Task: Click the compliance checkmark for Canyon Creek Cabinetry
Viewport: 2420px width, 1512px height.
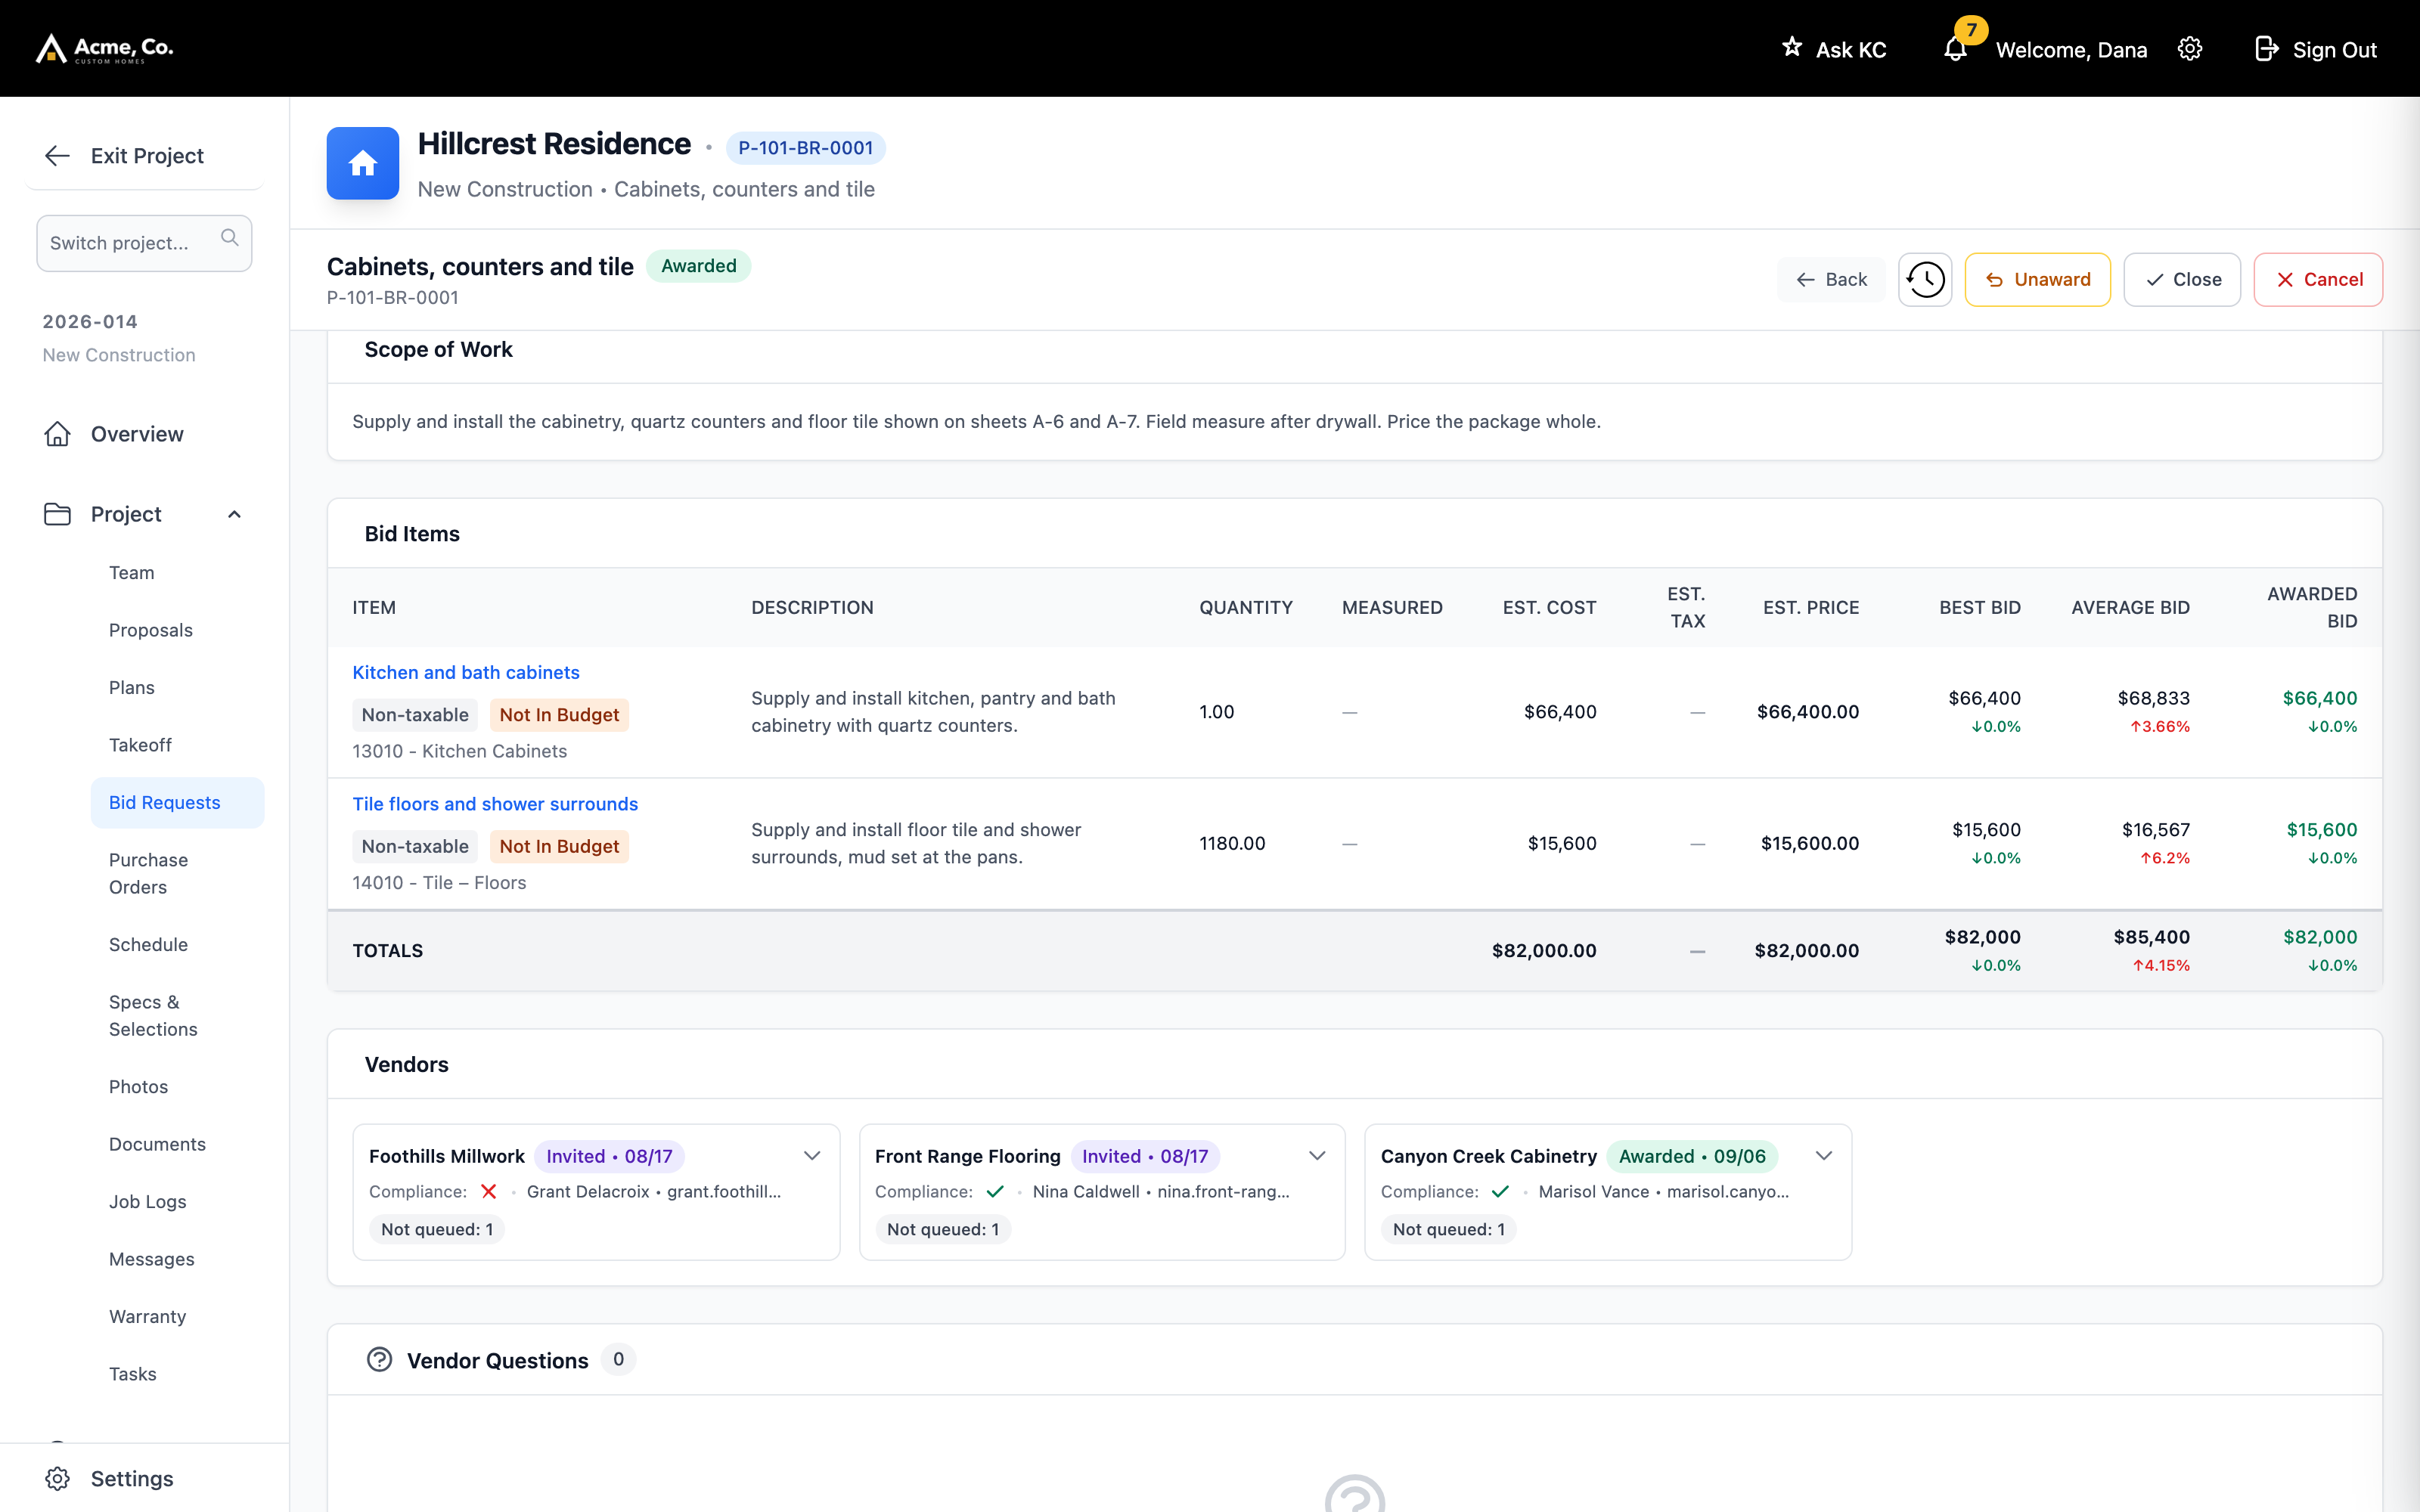Action: (x=1500, y=1192)
